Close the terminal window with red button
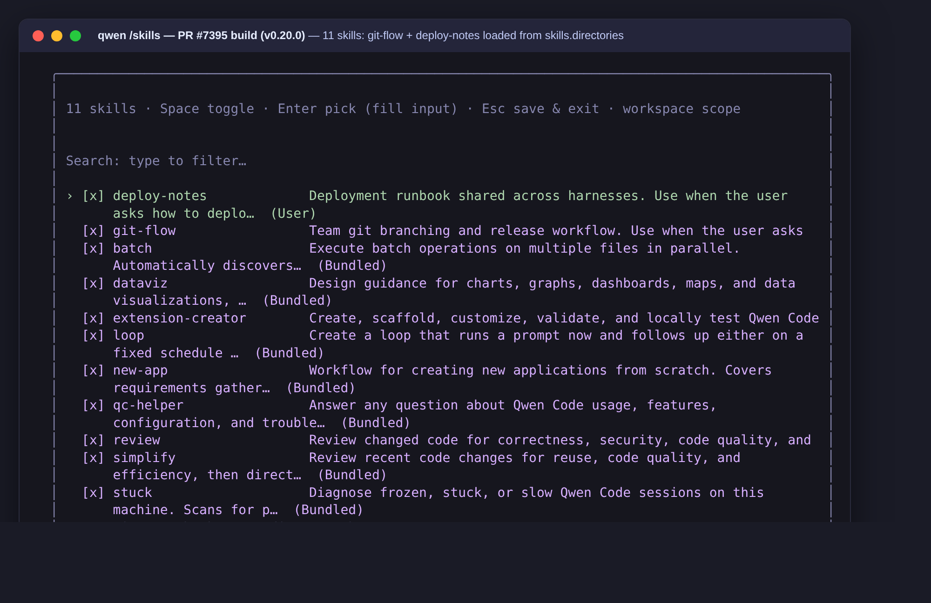The height and width of the screenshot is (603, 931). (x=38, y=36)
